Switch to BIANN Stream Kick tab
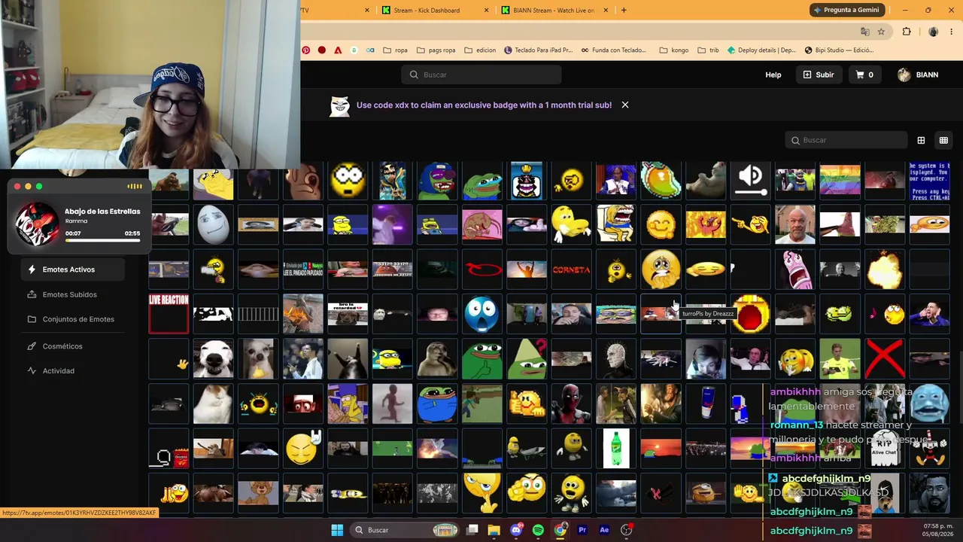963x542 pixels. point(554,11)
